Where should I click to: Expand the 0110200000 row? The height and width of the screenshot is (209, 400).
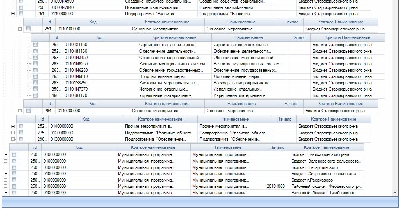point(20,111)
